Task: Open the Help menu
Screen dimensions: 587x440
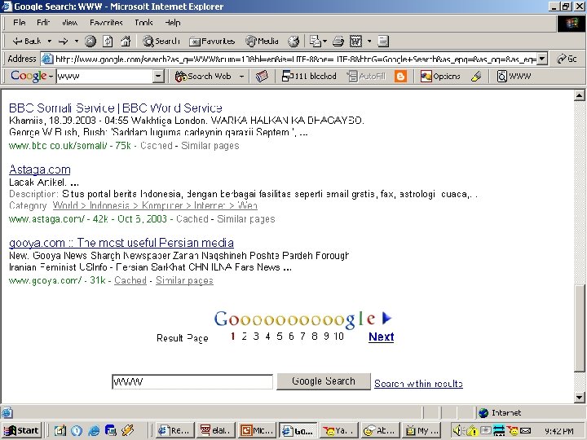Action: [173, 23]
